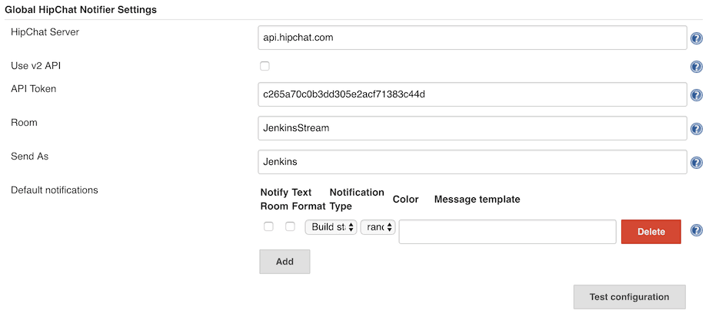
Task: Open the Notification Type dropdown
Action: [331, 227]
